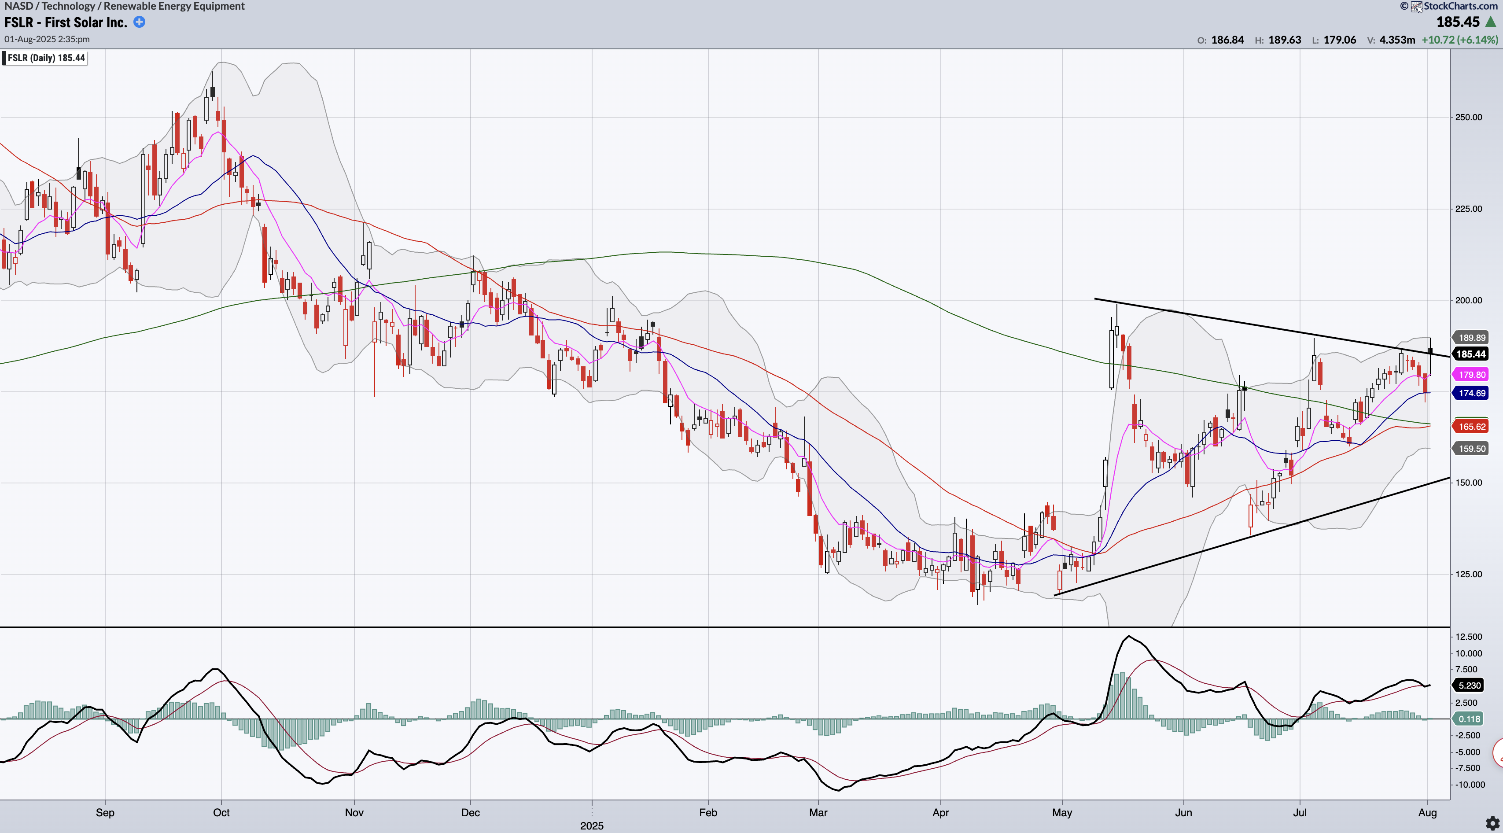
Task: Click the high value 189.63
Action: coord(1284,40)
